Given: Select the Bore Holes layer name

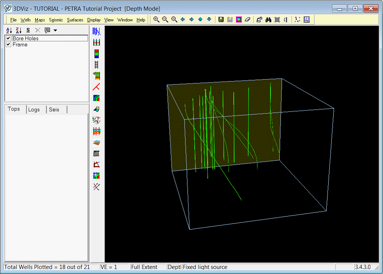Looking at the screenshot, I should coord(25,38).
